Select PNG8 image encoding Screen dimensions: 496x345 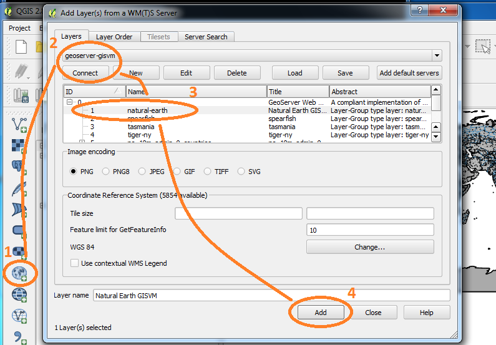[105, 172]
